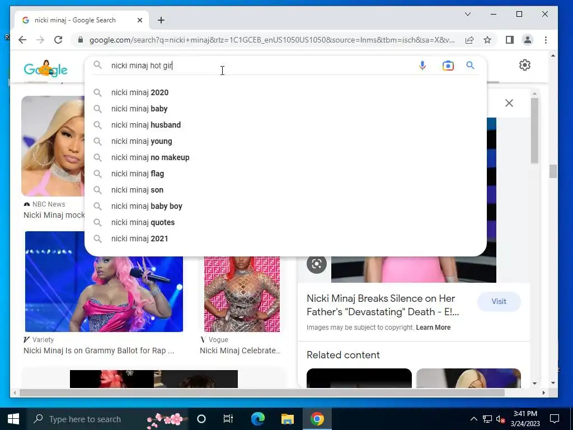Click the Nicki Minaj Celebrate caption link

tap(240, 350)
